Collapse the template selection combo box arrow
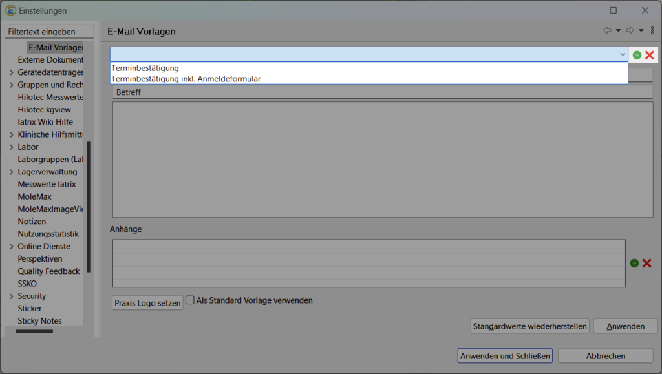 622,54
